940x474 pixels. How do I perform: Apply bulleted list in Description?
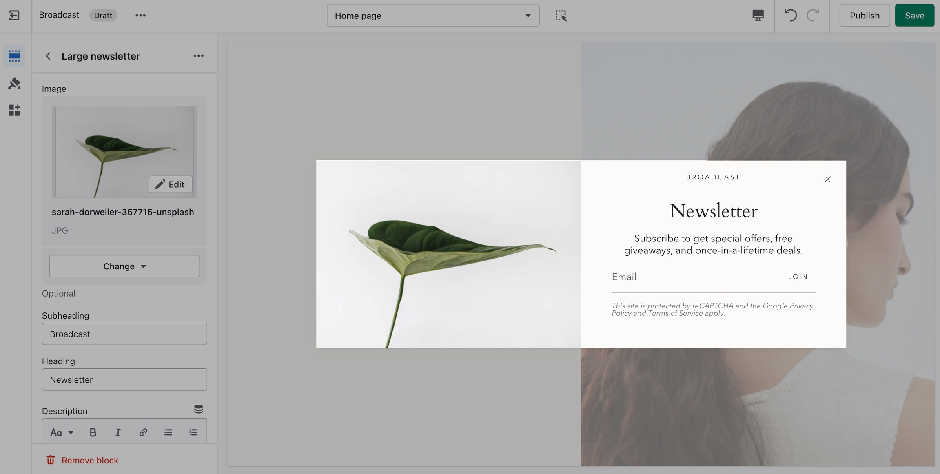(168, 432)
